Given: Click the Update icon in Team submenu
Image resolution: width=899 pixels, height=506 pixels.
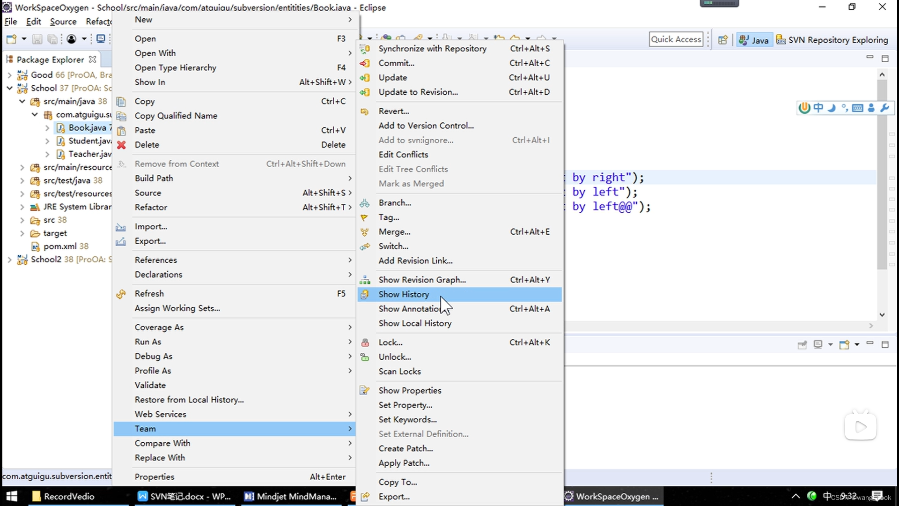Looking at the screenshot, I should (x=365, y=78).
